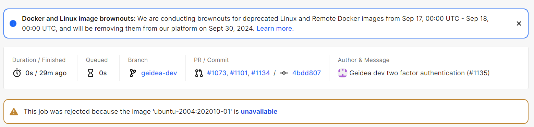Click the 0s / 29m ago duration text
The height and width of the screenshot is (127, 534).
[46, 73]
